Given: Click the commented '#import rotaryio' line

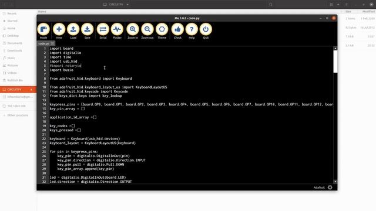Looking at the screenshot, I should [x=65, y=66].
